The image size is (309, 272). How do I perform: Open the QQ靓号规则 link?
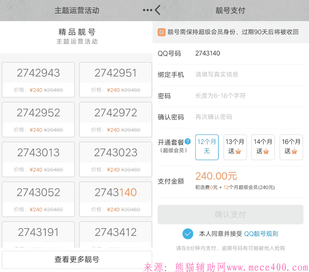tap(261, 234)
